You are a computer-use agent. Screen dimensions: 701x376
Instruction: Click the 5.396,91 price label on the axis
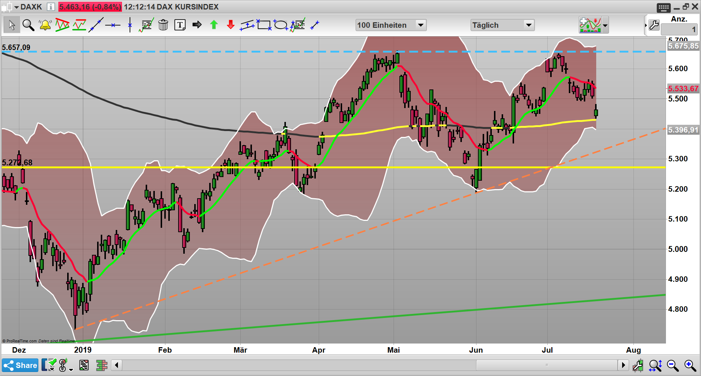coord(683,130)
